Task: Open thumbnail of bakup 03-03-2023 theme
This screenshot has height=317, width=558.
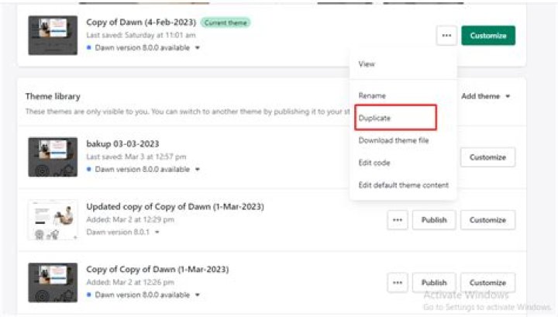Action: point(53,157)
